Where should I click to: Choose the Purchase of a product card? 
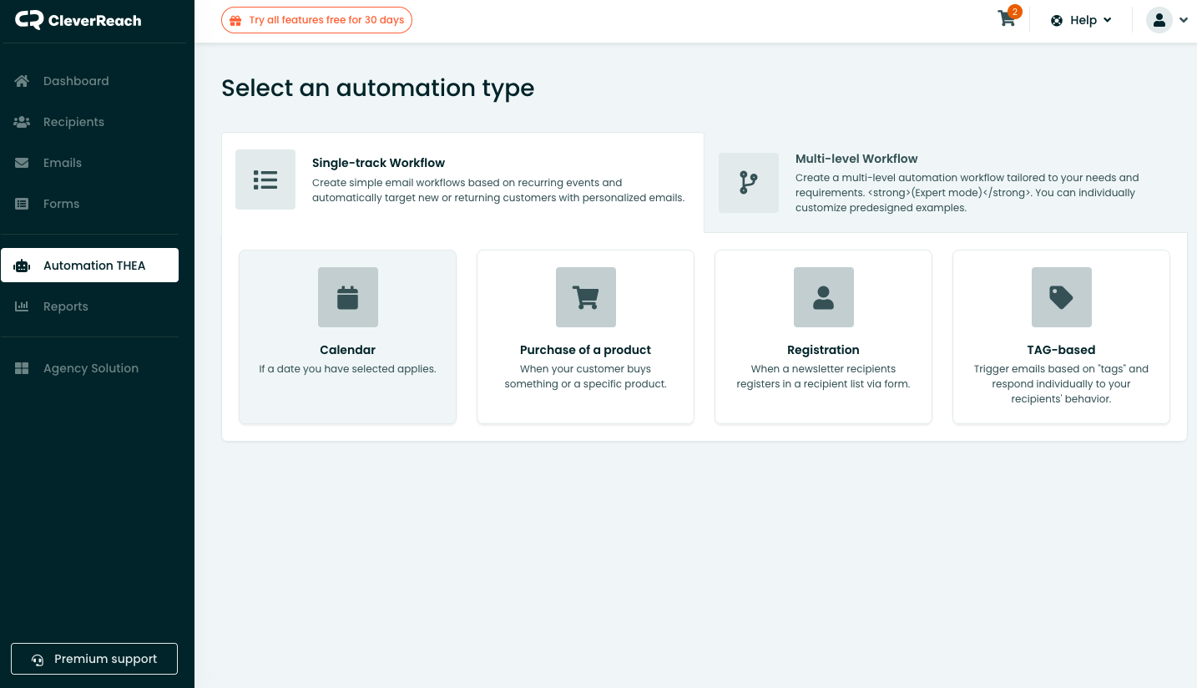coord(586,336)
